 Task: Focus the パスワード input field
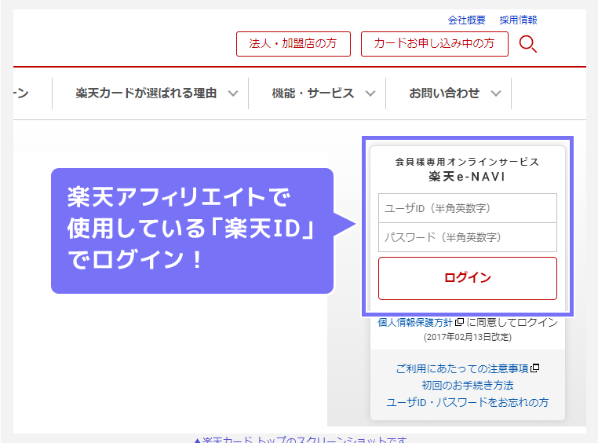[467, 237]
